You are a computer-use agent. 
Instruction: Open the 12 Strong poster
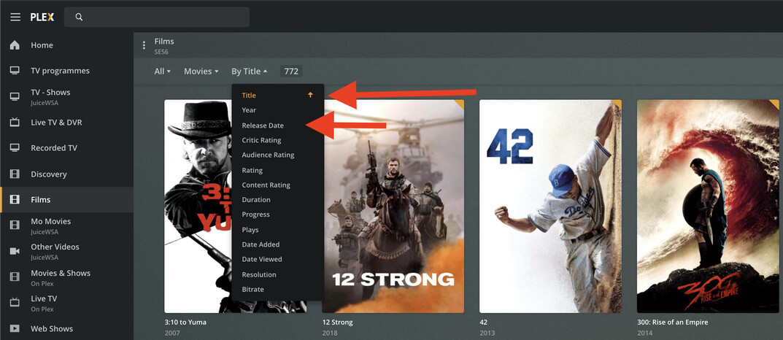[x=393, y=206]
